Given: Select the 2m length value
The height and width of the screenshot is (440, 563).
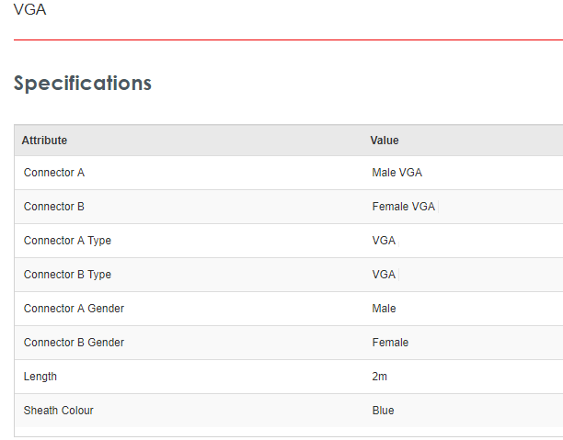Looking at the screenshot, I should tap(379, 377).
